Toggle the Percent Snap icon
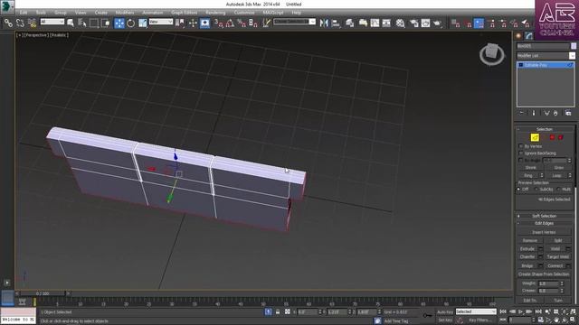 click(242, 23)
